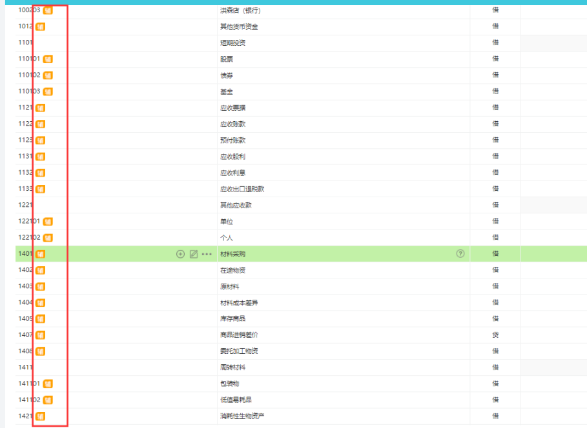The height and width of the screenshot is (428, 587).
Task: Click the 借 direction cell for 原材料
Action: 495,286
